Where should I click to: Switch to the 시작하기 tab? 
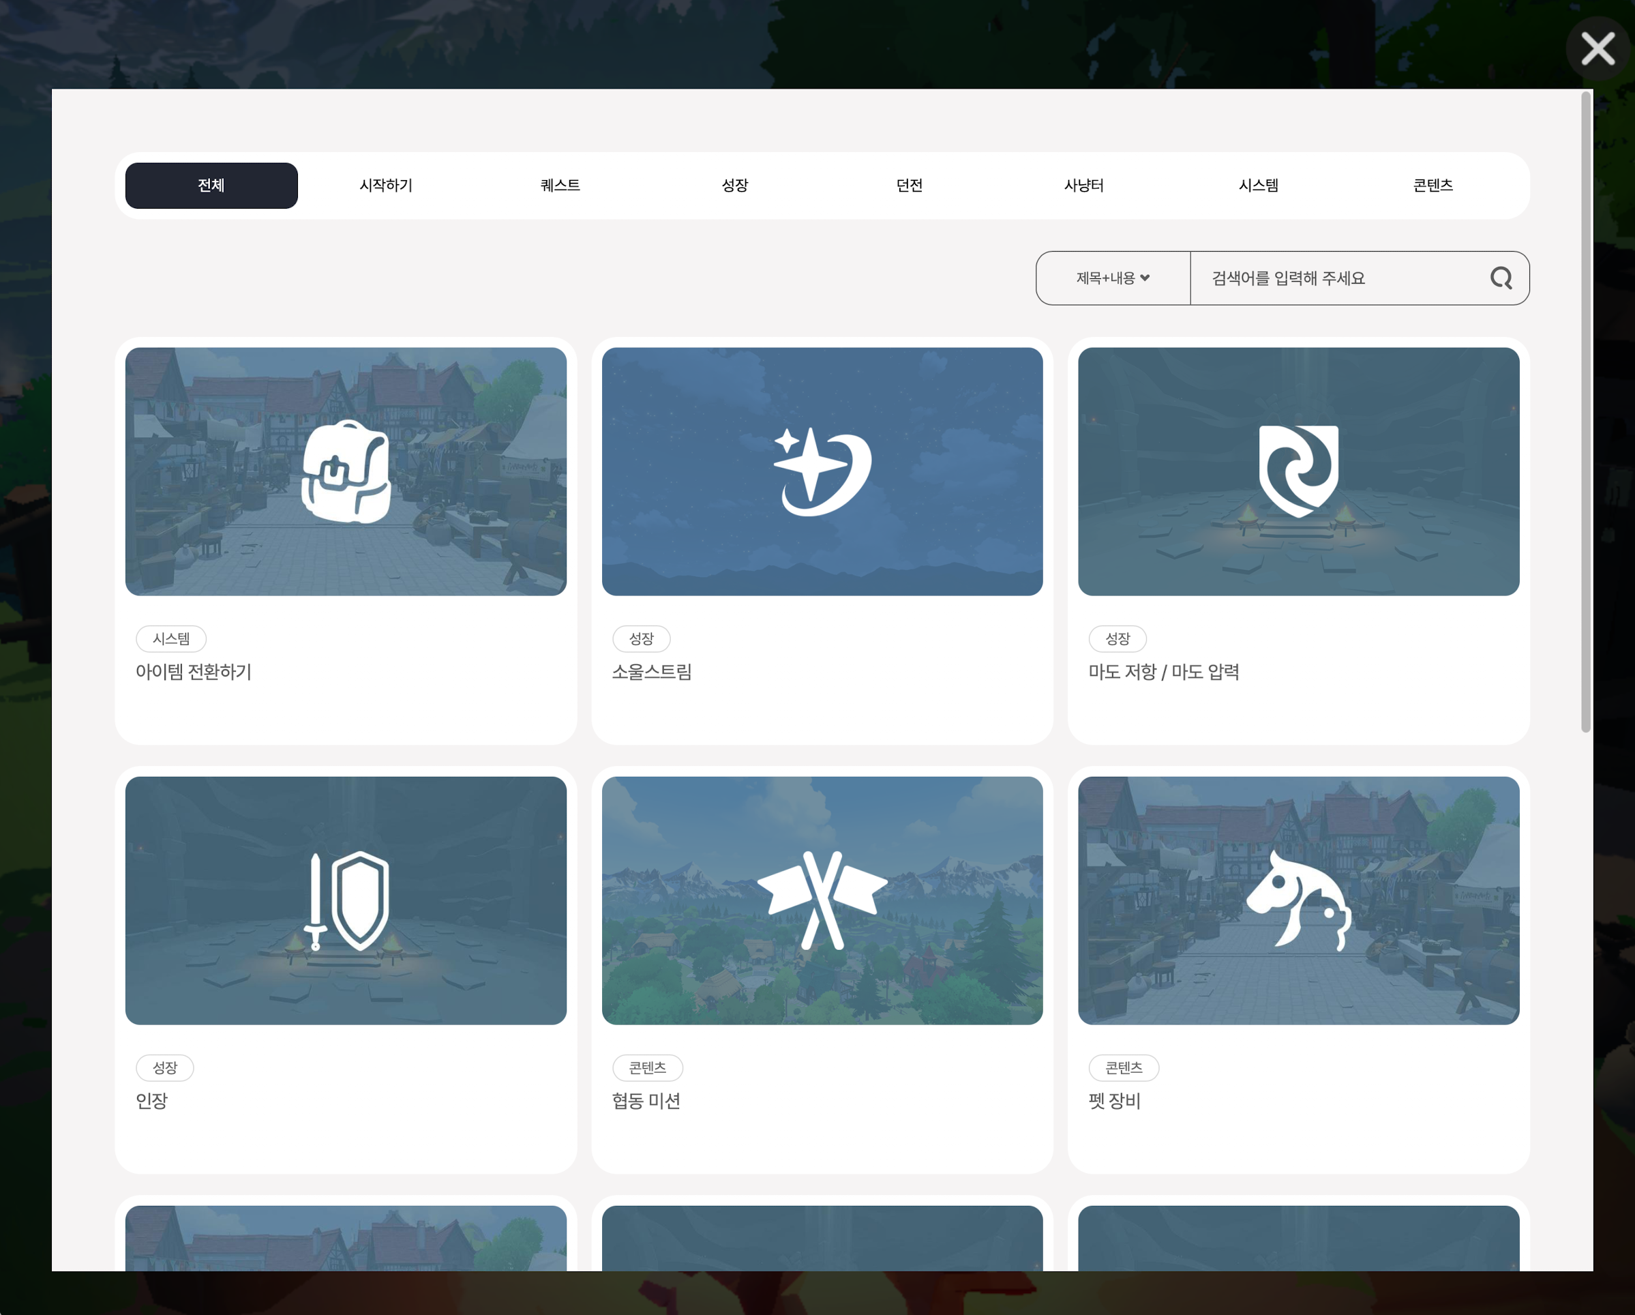[385, 186]
